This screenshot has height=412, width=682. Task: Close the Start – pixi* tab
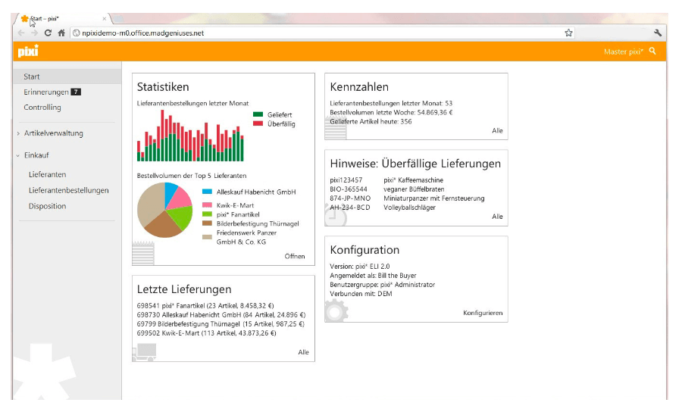(105, 19)
